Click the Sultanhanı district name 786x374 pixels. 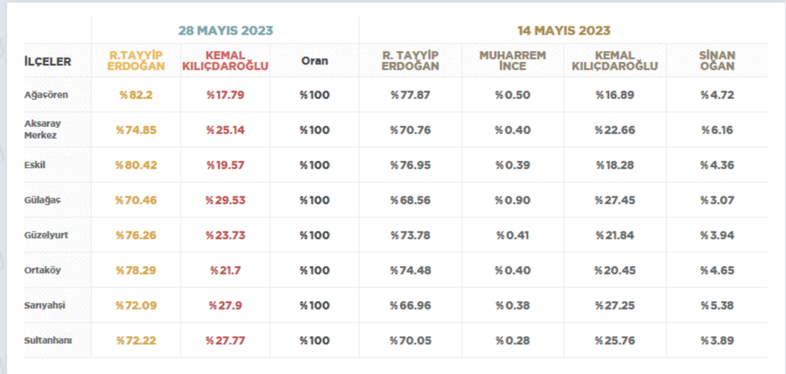coord(48,340)
